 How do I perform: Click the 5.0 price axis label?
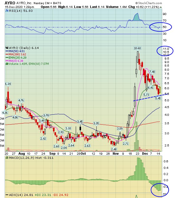click(167, 100)
